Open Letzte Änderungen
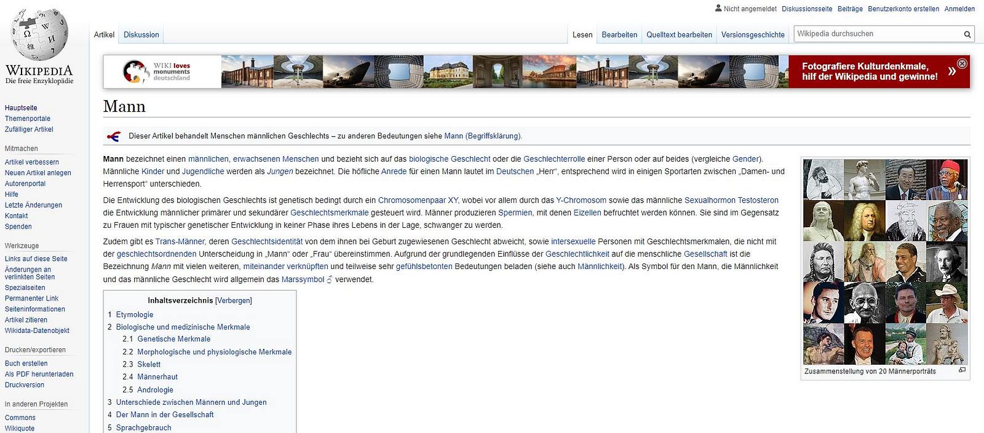Viewport: 984px width, 433px height. click(33, 205)
